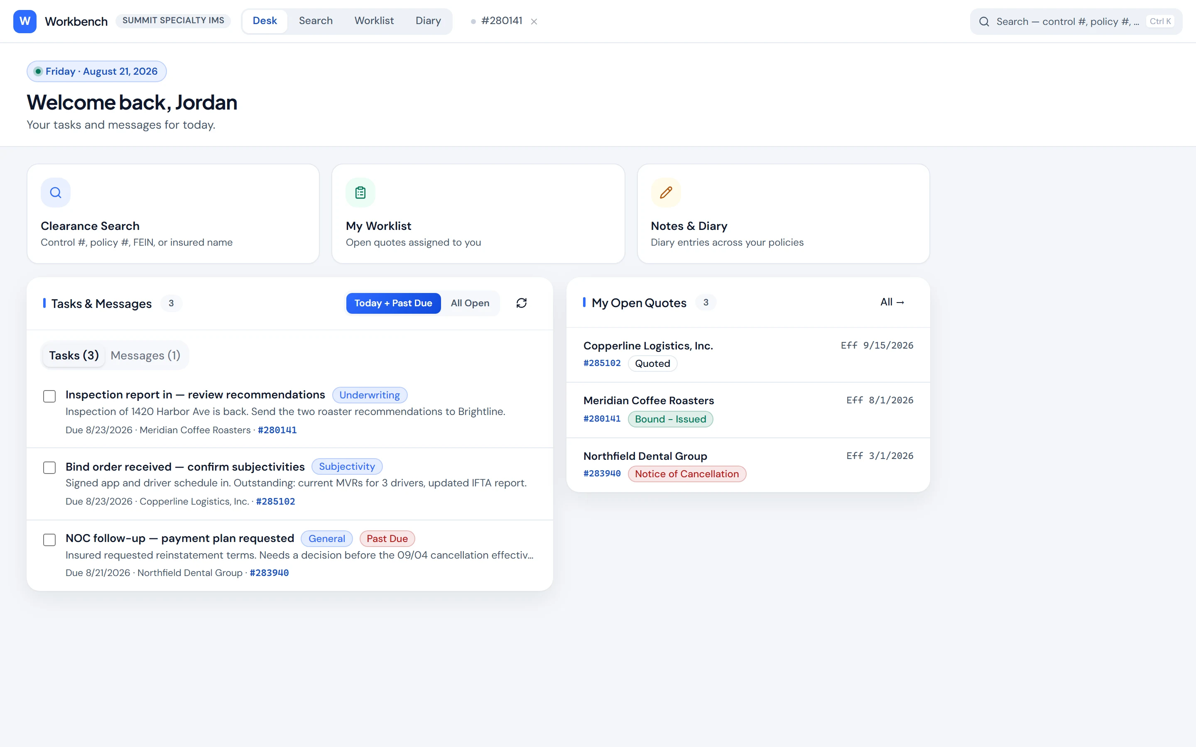Click the SUMMIT SPECIALTY IMS badge
Image resolution: width=1196 pixels, height=747 pixels.
(173, 21)
